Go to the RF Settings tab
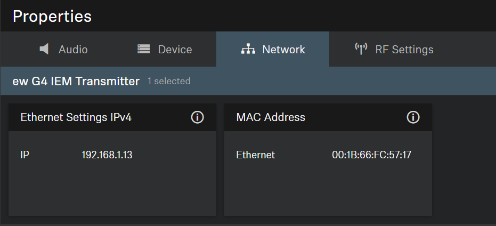Image resolution: width=496 pixels, height=226 pixels. click(x=404, y=50)
